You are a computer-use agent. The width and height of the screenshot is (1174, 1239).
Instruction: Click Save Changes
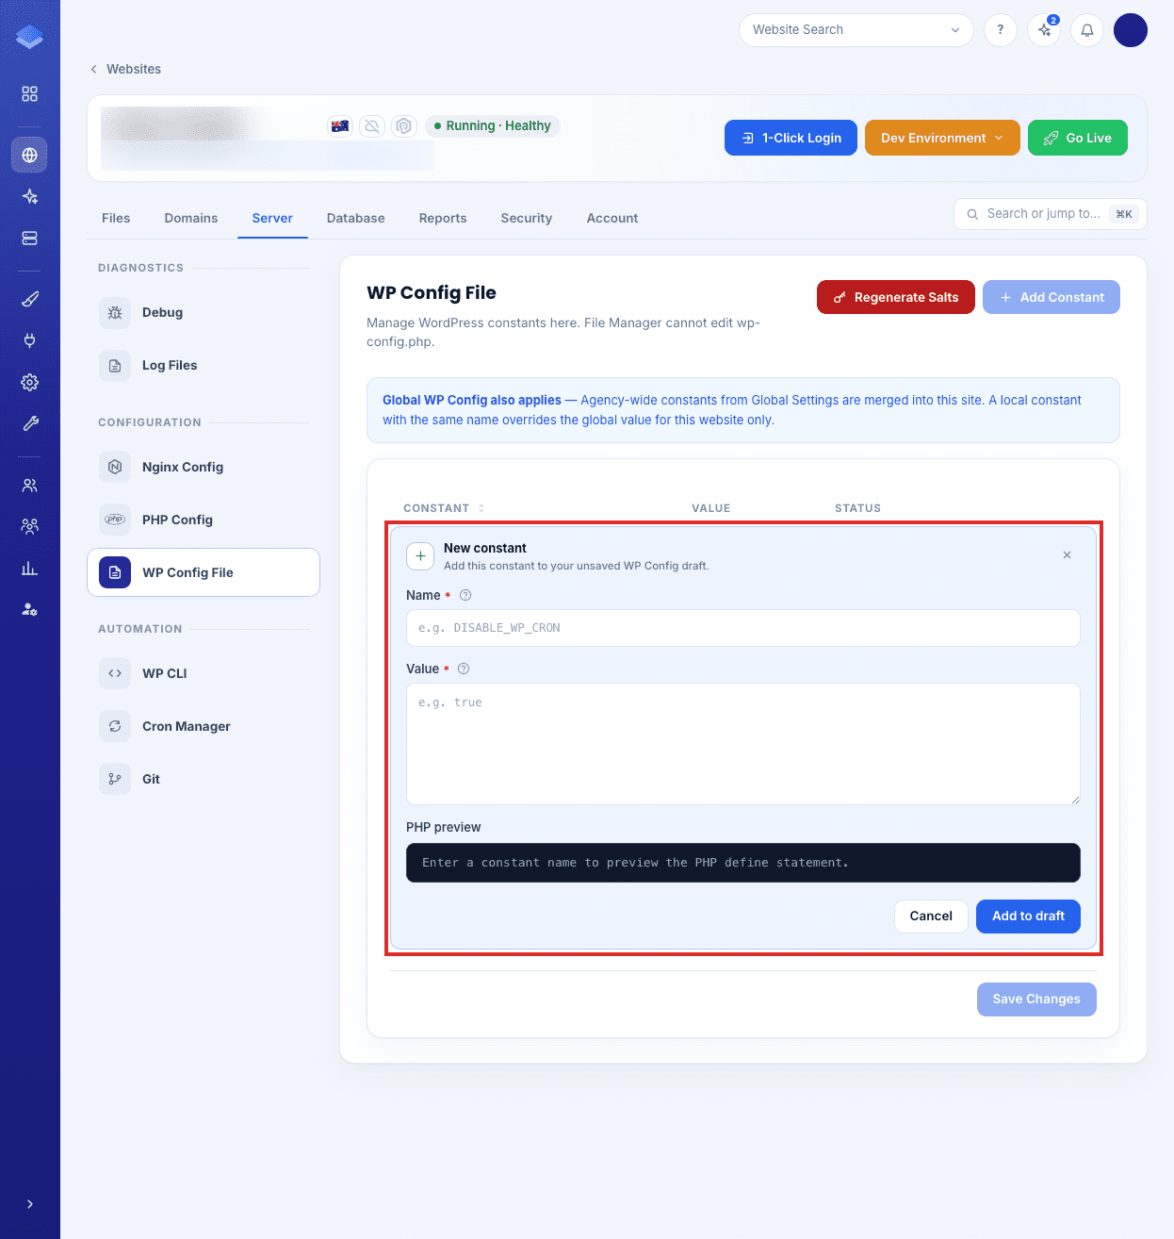point(1036,999)
